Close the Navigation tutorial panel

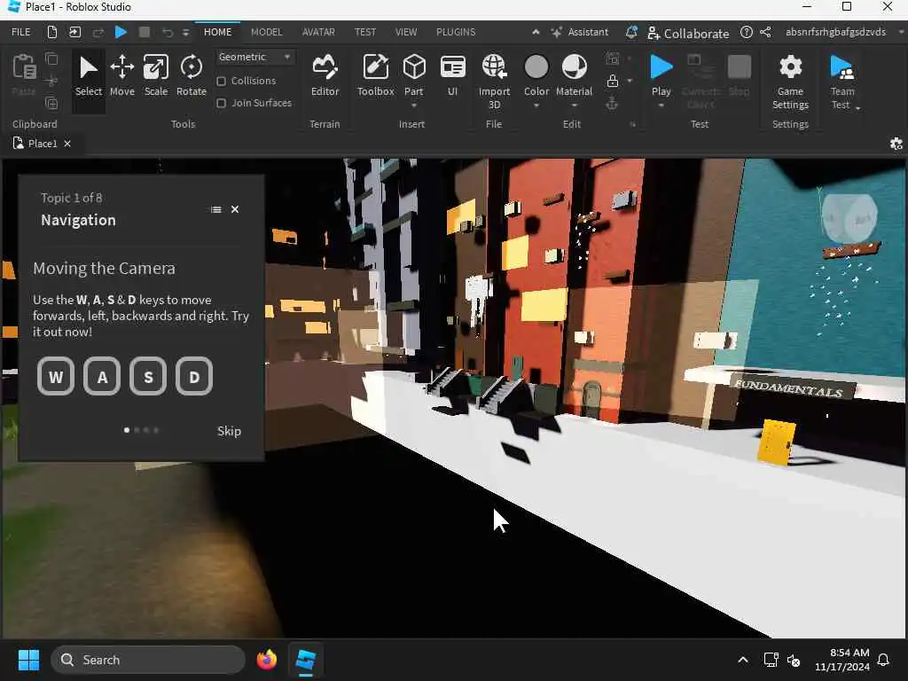[x=235, y=209]
